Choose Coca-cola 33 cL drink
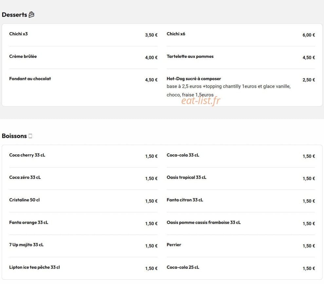The image size is (324, 284). (241, 156)
